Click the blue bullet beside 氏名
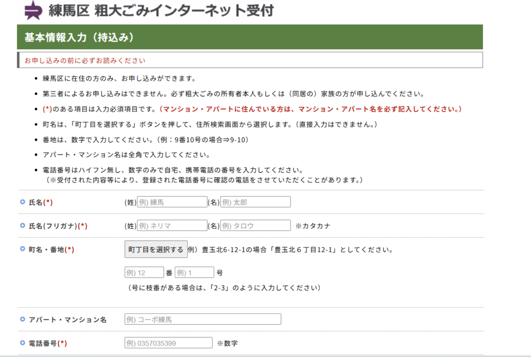The width and height of the screenshot is (531, 357). coord(22,202)
